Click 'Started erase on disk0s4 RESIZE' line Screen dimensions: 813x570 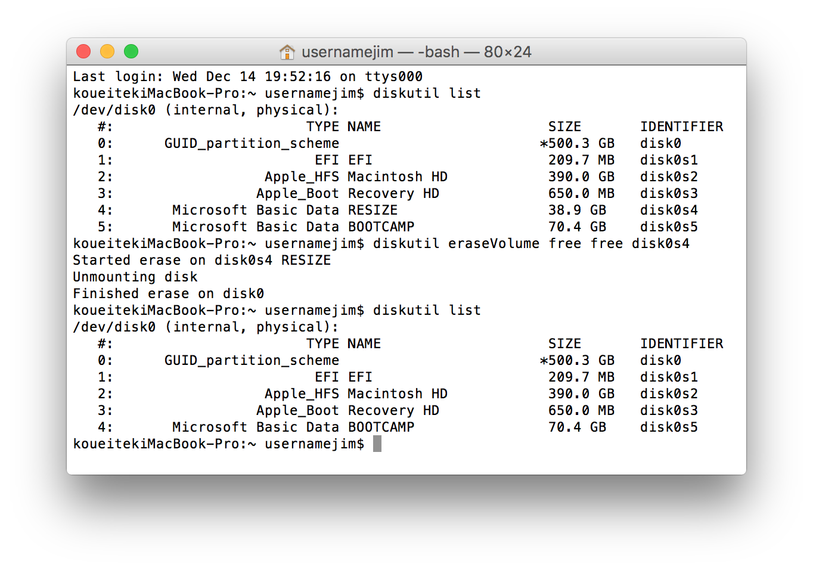[x=201, y=260]
